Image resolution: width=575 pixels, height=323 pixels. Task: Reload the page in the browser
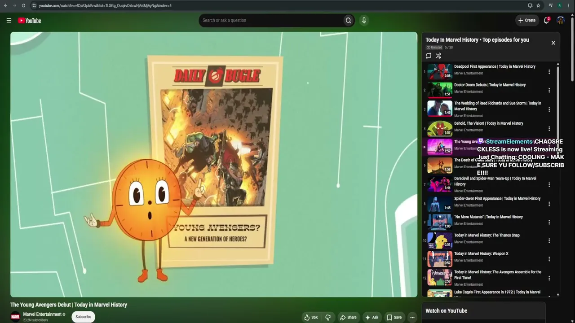23,5
